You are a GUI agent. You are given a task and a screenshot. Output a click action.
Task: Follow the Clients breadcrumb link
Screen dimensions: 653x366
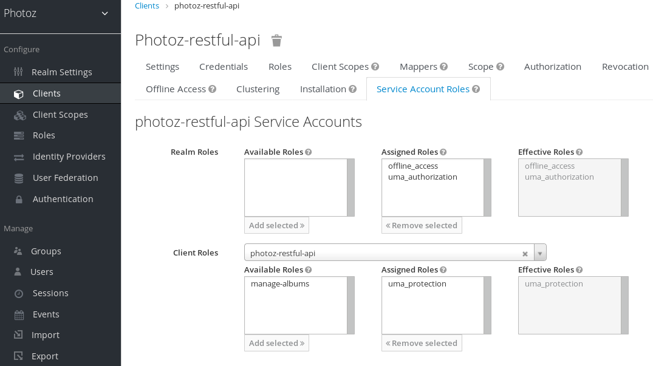pyautogui.click(x=146, y=5)
